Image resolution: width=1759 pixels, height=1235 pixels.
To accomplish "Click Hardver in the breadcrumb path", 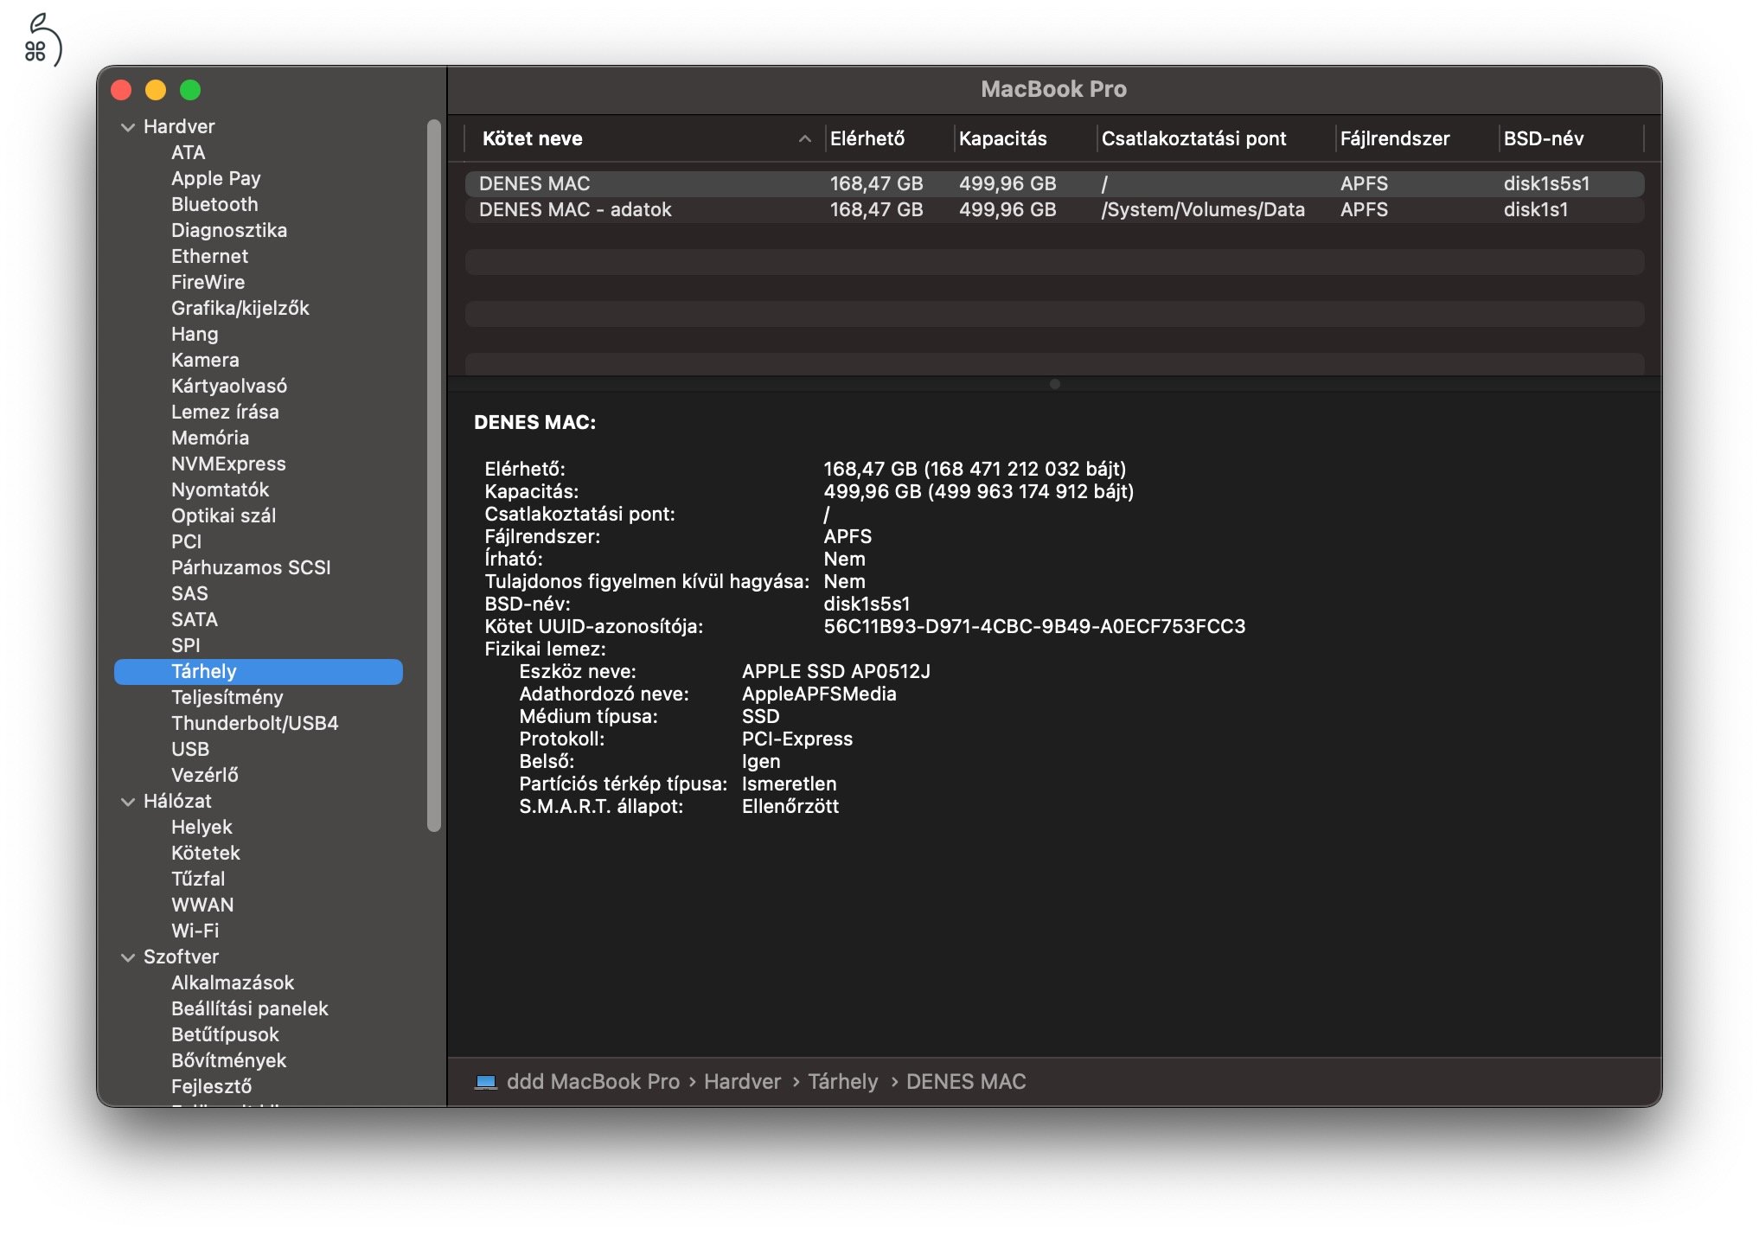I will pyautogui.click(x=742, y=1081).
